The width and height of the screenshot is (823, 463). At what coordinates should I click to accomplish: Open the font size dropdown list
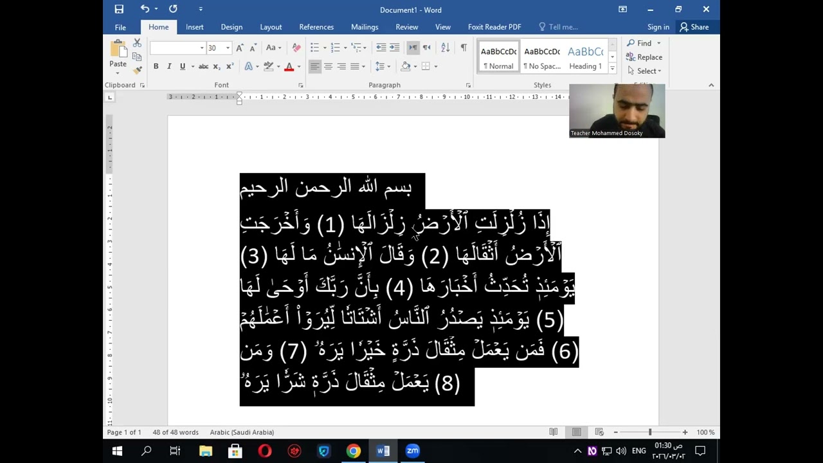click(x=228, y=48)
